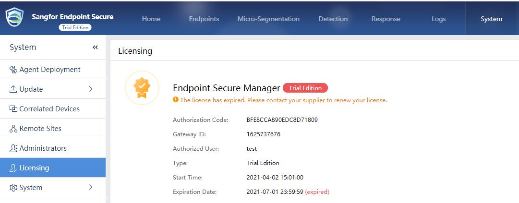Expand the System submenu arrow
This screenshot has height=203, width=519.
pyautogui.click(x=91, y=188)
